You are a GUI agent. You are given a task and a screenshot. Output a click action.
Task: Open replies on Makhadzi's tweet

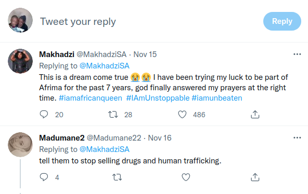point(44,115)
